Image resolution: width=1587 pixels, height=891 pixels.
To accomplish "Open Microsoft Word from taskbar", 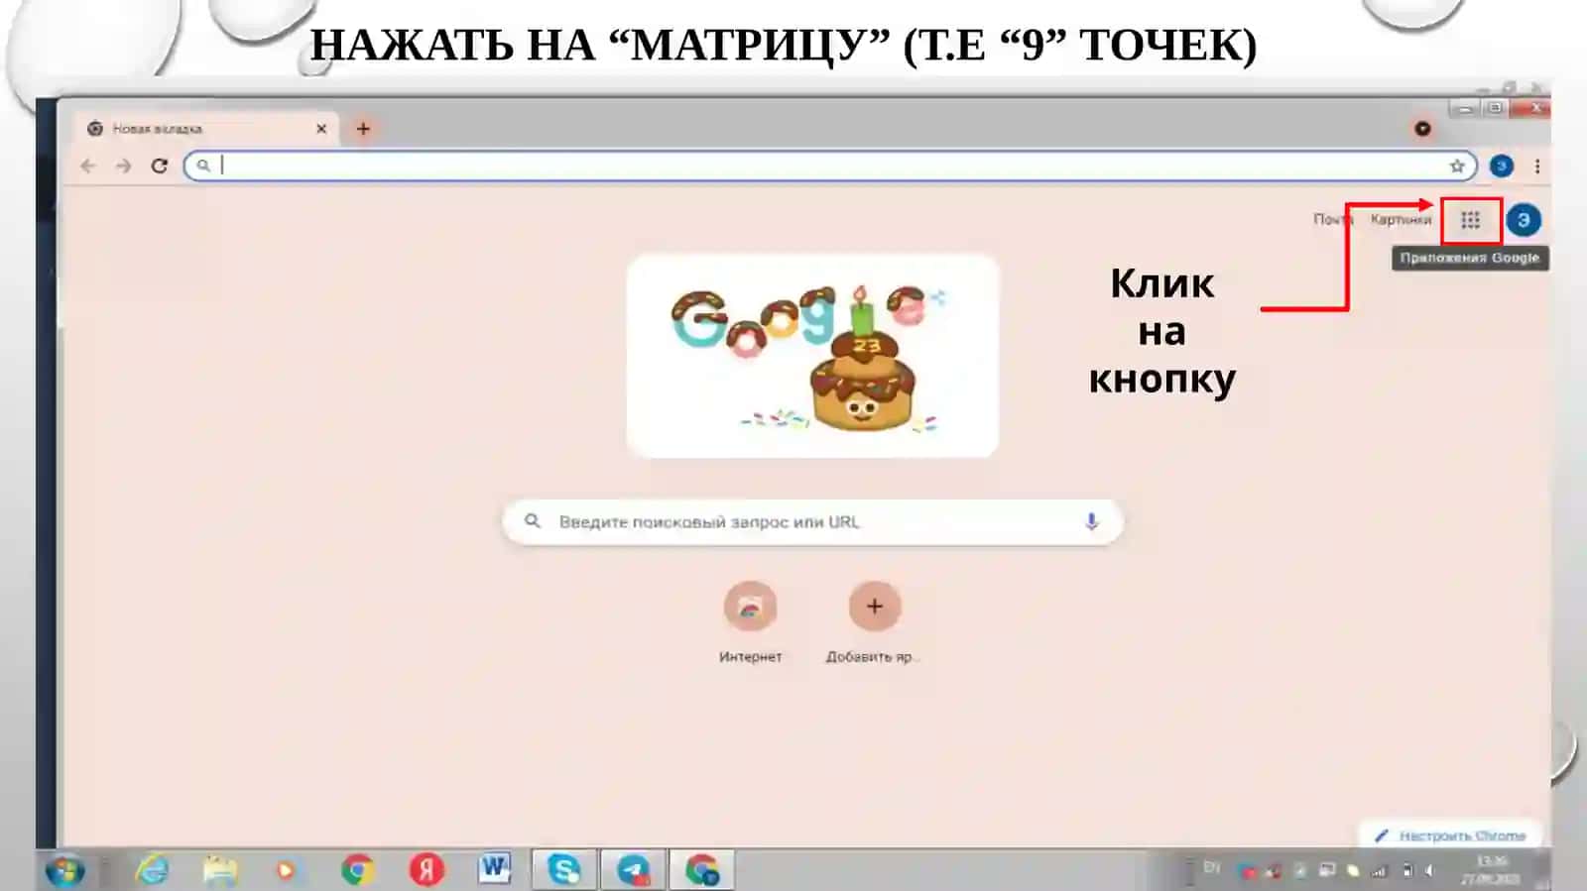I will coord(494,869).
